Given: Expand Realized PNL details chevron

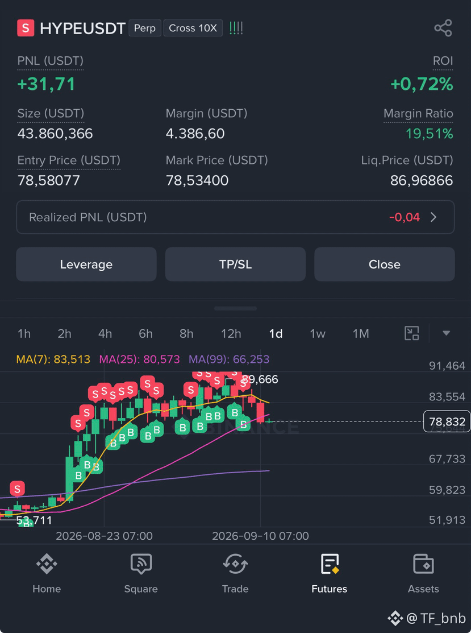Looking at the screenshot, I should [434, 217].
